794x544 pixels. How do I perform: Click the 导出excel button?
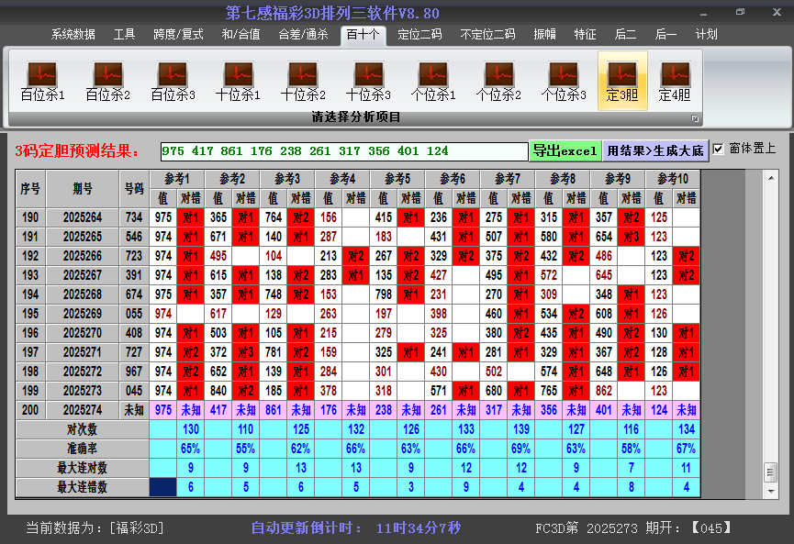point(565,150)
